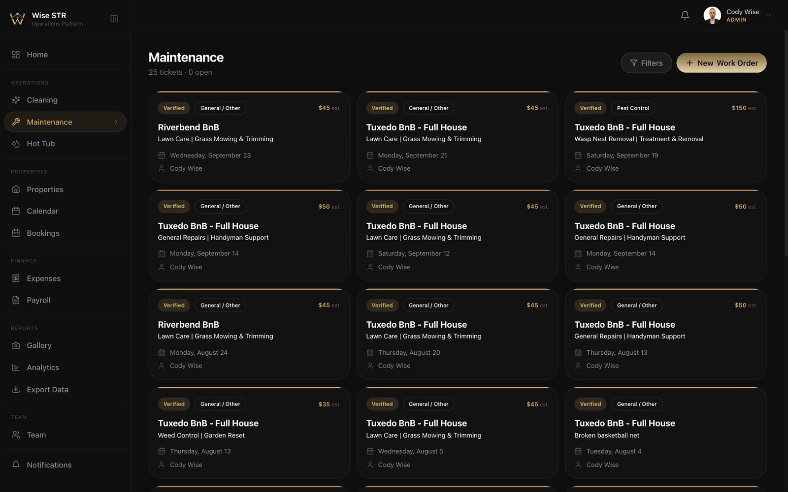Click Verified badge on Riverbend August 24 card
The width and height of the screenshot is (788, 492).
coord(174,306)
